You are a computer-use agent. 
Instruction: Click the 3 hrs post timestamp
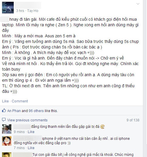point(20,11)
